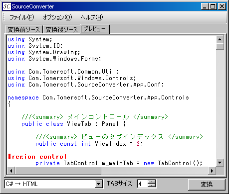The width and height of the screenshot is (229, 194).
Task: Click the C# → HTML combo box text
Action: coord(50,184)
